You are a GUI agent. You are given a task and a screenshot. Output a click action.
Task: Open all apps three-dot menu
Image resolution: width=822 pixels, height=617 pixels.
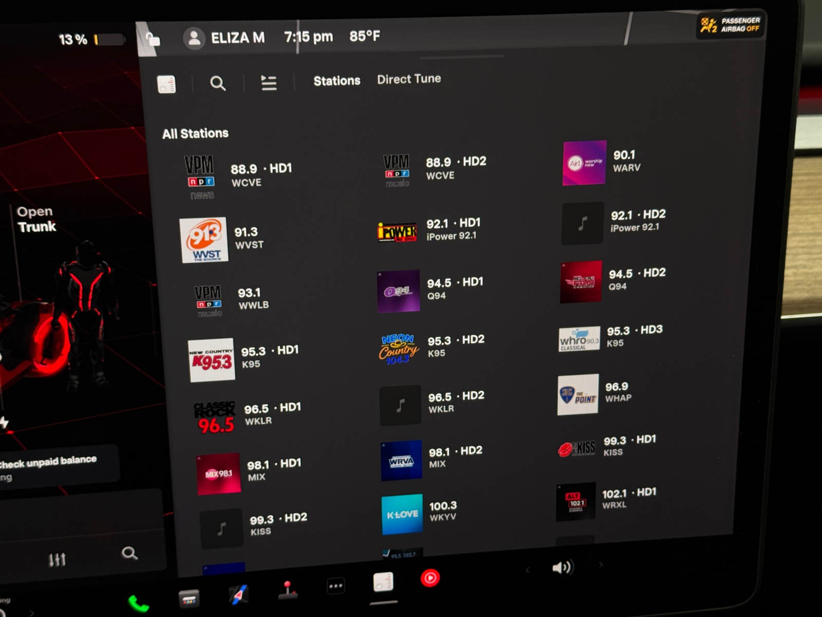coord(335,586)
